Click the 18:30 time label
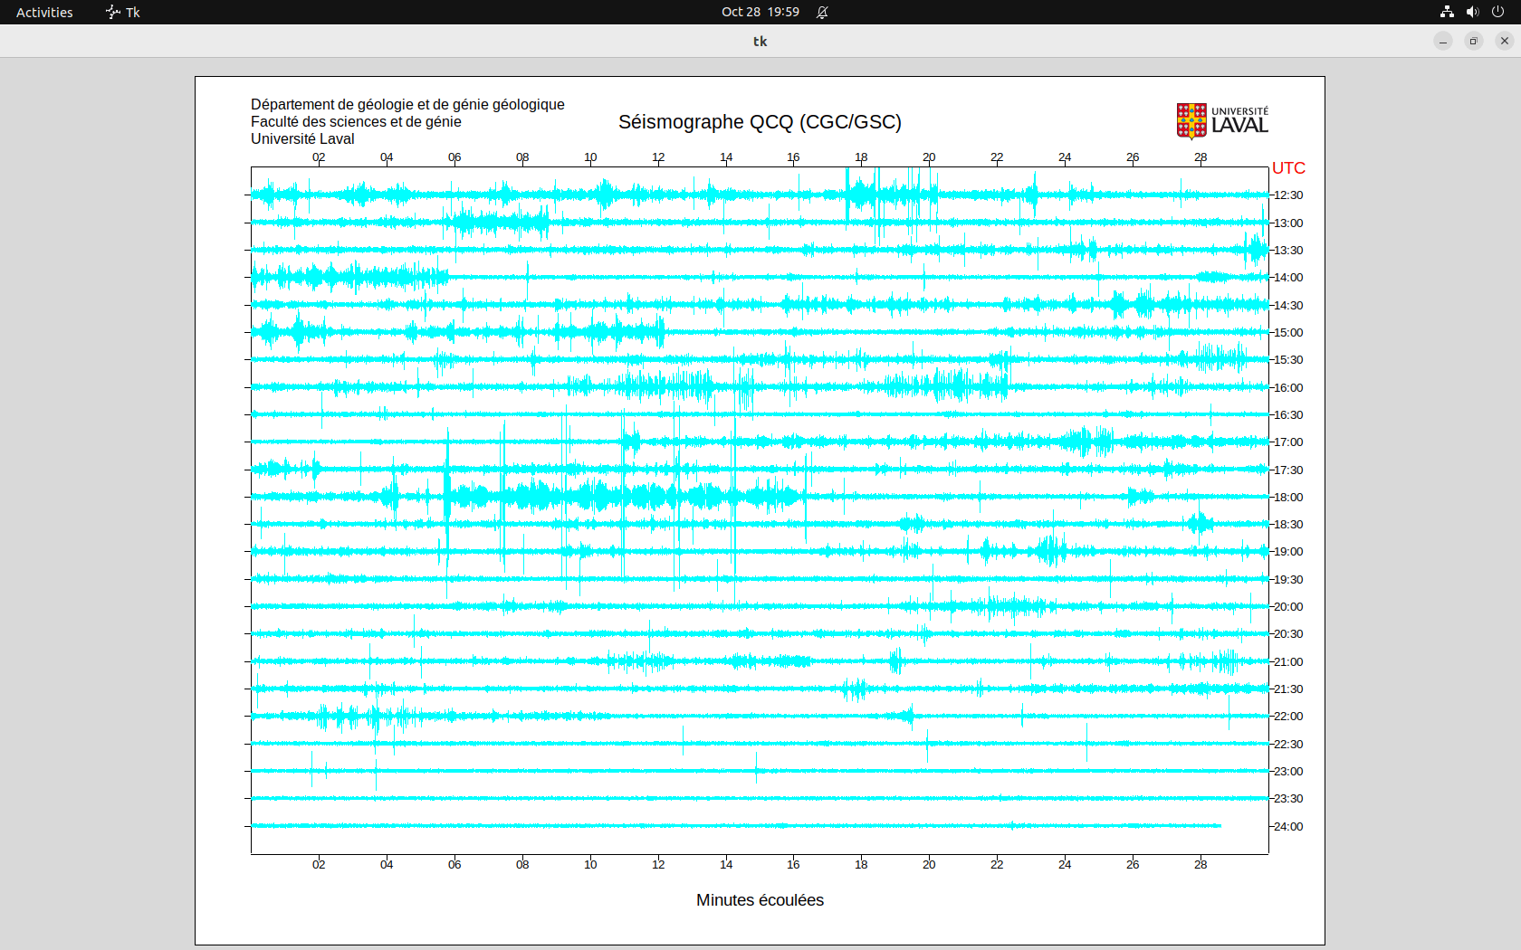Screen dimensions: 1521x950 (x=1288, y=525)
